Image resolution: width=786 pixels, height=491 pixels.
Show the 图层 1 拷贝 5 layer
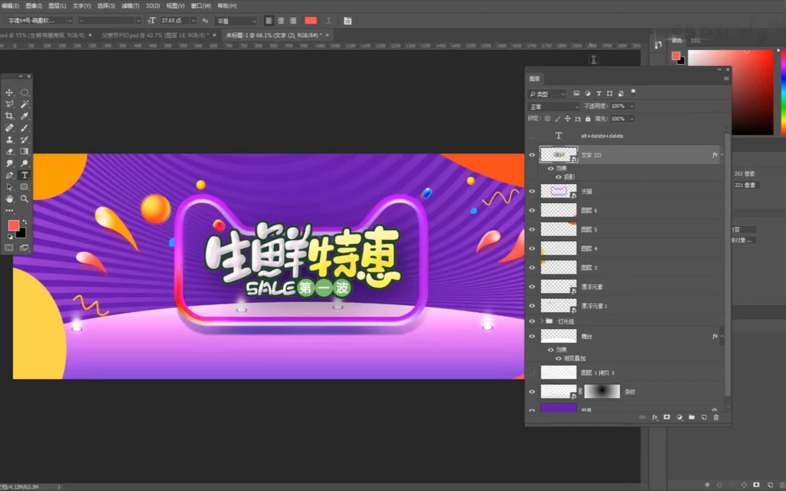coord(532,373)
